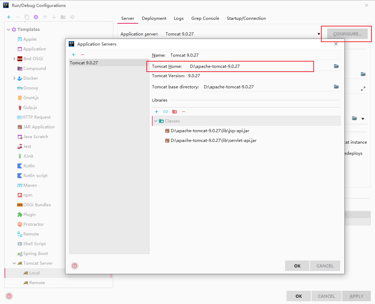Open the configuration settings wrench icon
The width and height of the screenshot is (375, 304).
pos(36,17)
